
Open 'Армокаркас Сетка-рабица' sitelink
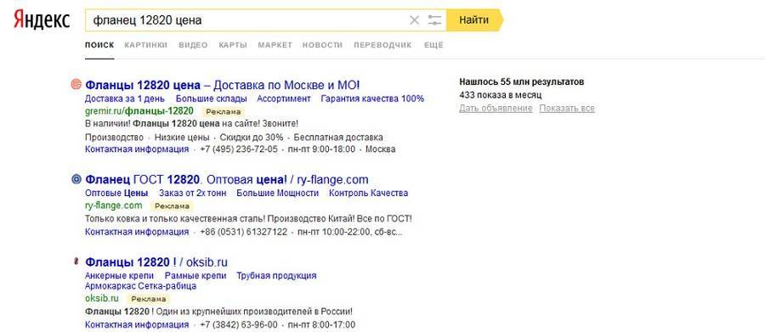tap(140, 286)
